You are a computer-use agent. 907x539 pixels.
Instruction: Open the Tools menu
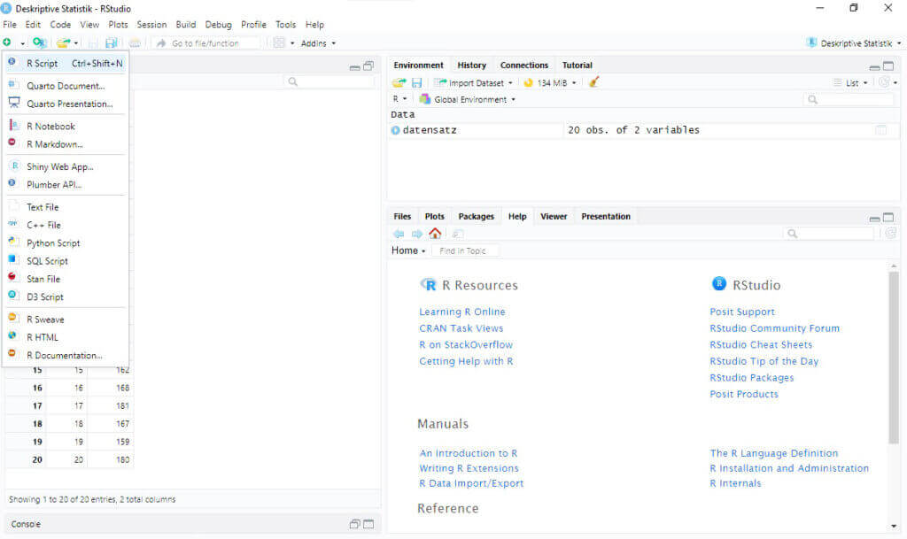tap(285, 24)
